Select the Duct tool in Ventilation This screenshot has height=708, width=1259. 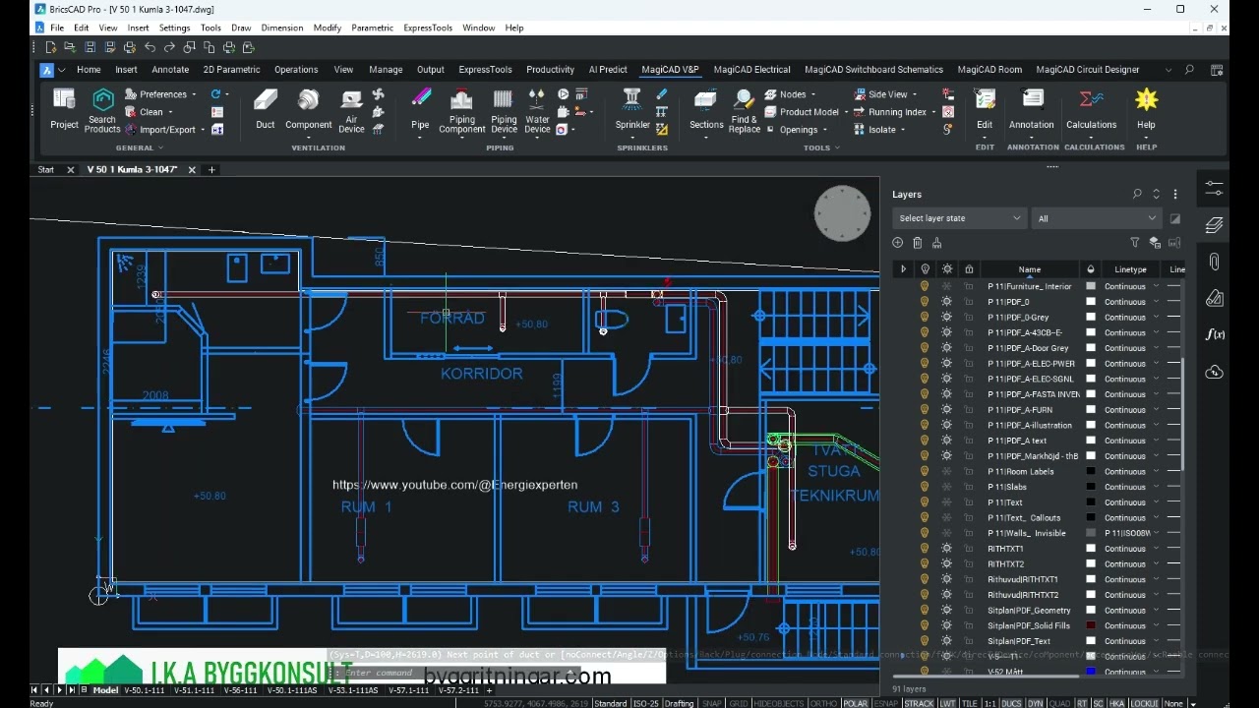tap(266, 107)
